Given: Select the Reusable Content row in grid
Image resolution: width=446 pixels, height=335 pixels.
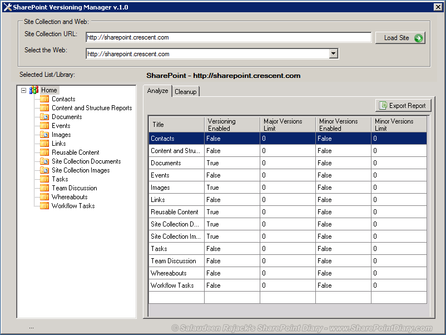Looking at the screenshot, I should point(288,212).
